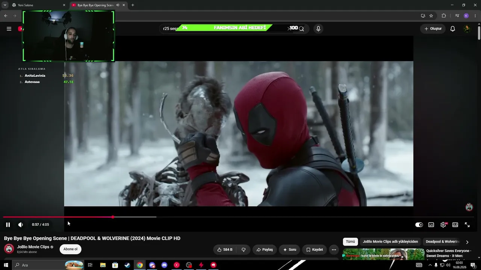Close the Bye Bye Bye Opening Scene tab
The height and width of the screenshot is (270, 481).
(x=124, y=5)
